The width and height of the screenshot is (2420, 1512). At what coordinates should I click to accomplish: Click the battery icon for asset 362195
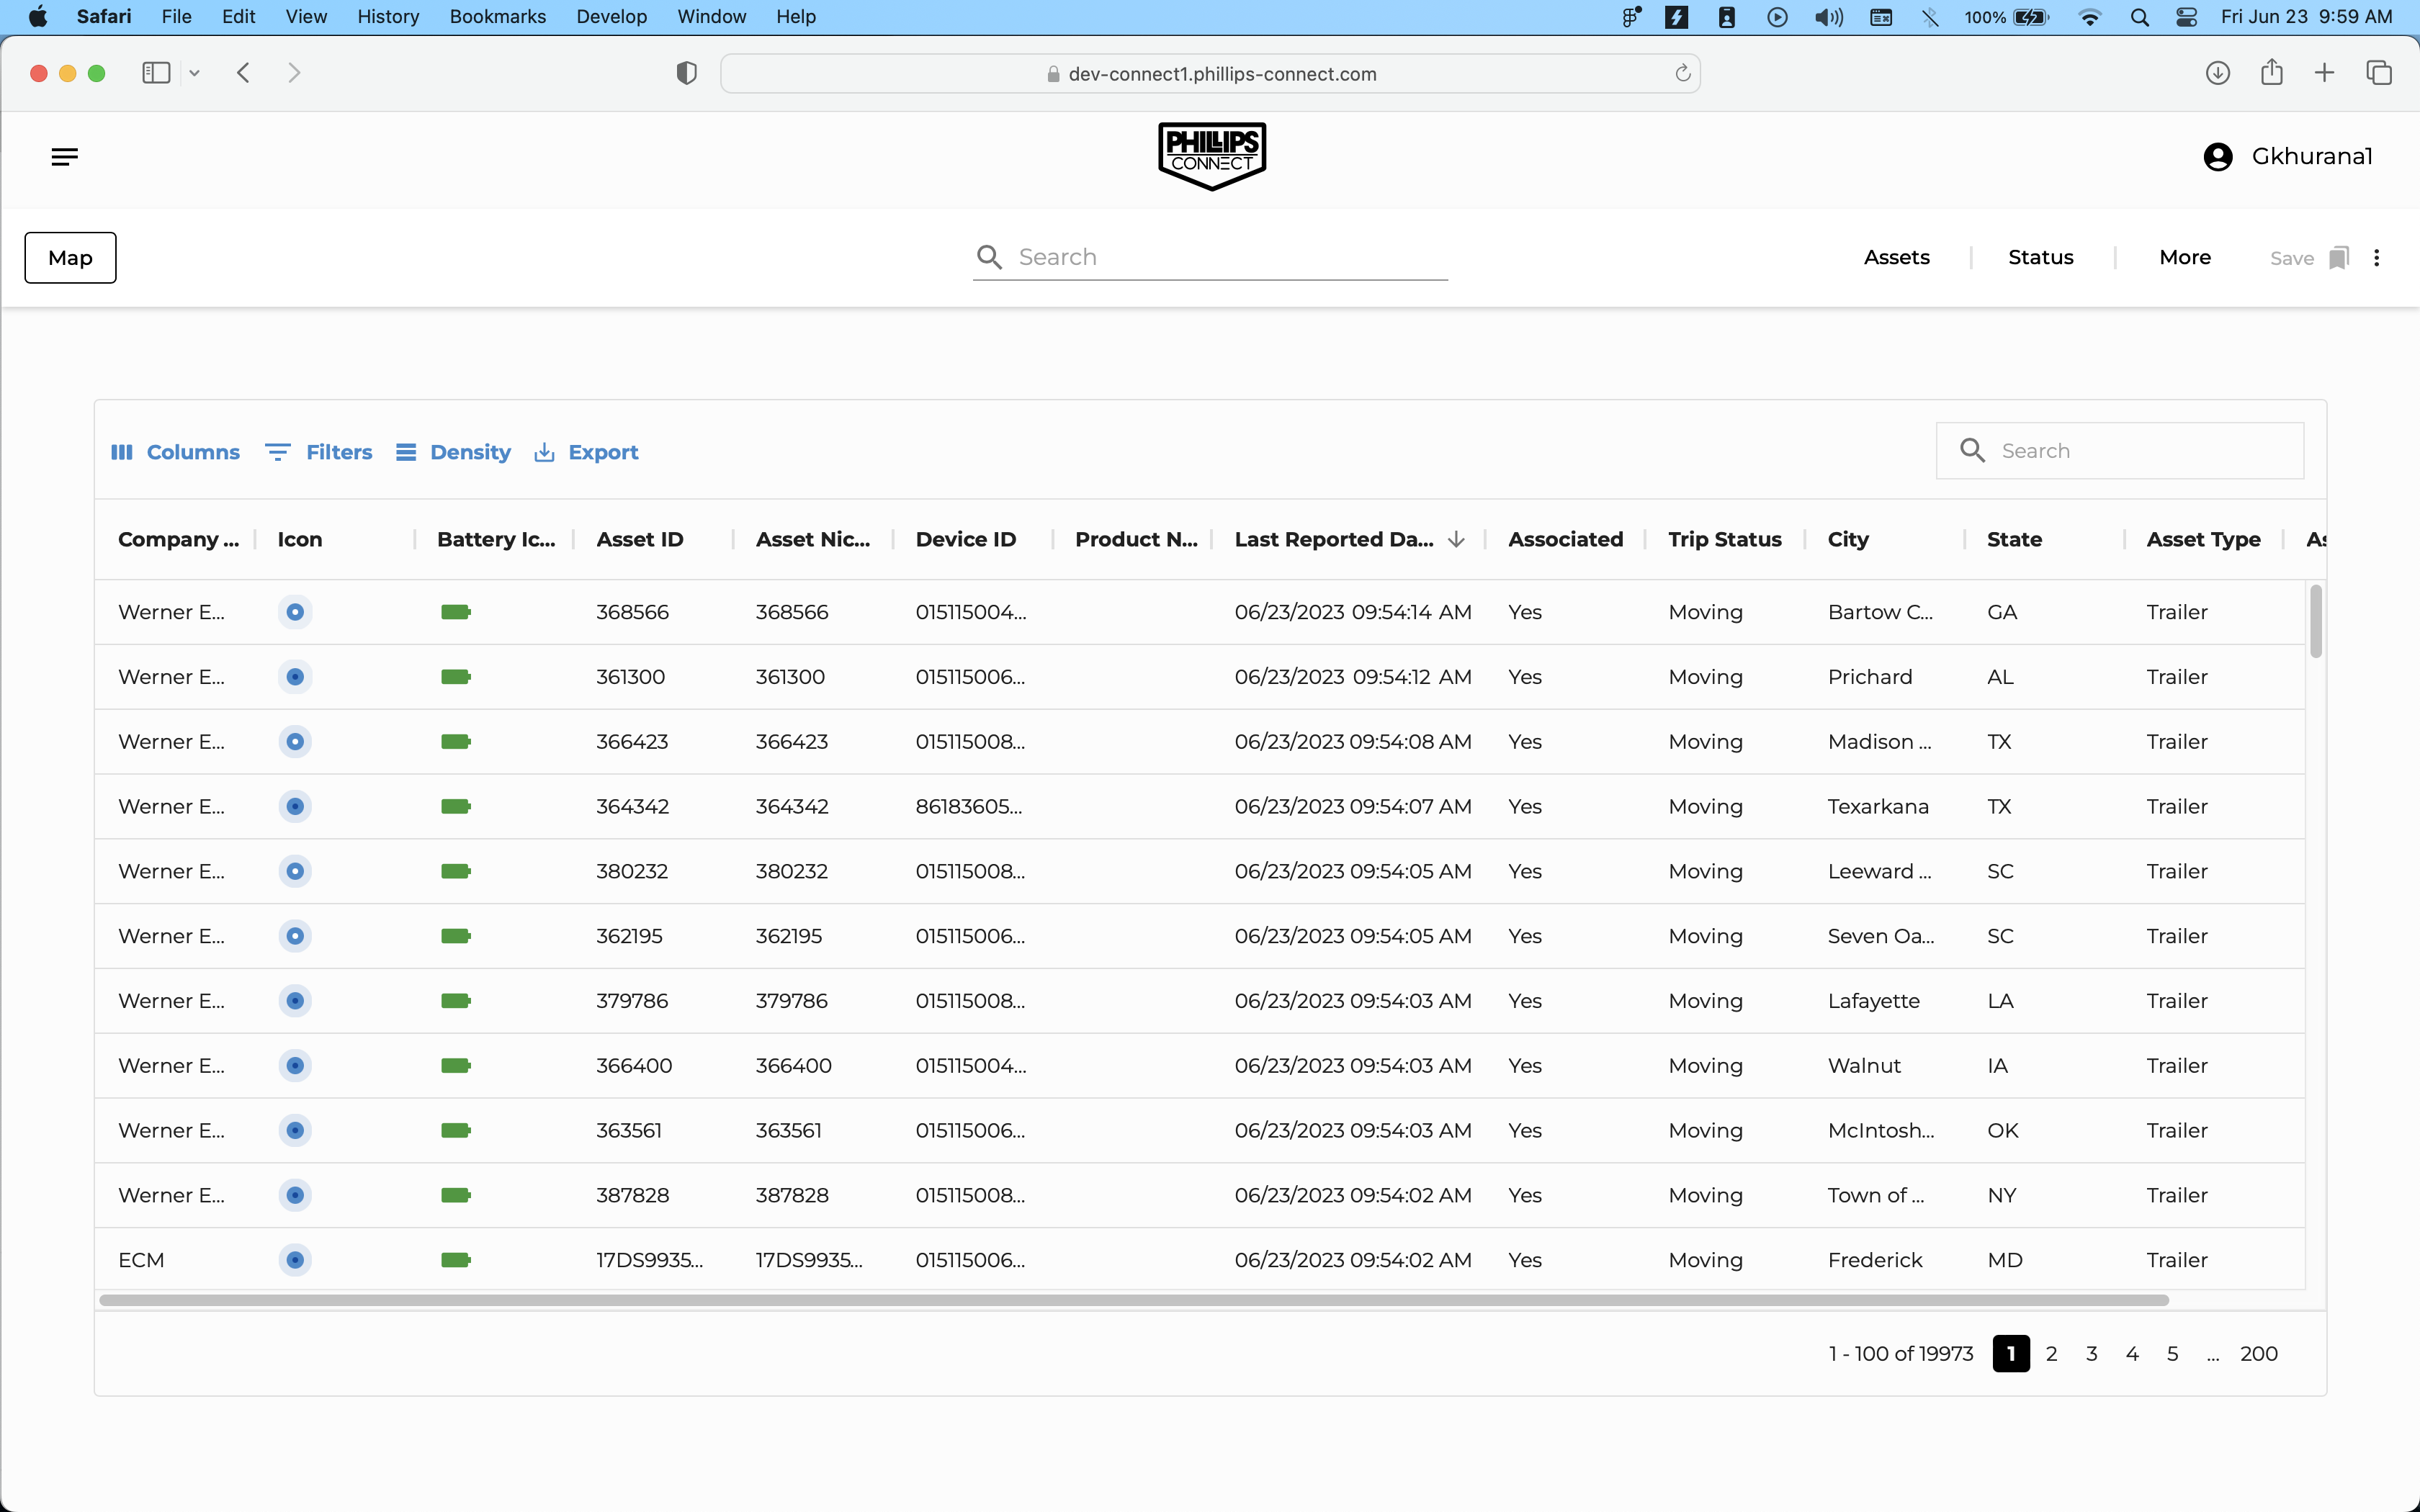pyautogui.click(x=456, y=936)
